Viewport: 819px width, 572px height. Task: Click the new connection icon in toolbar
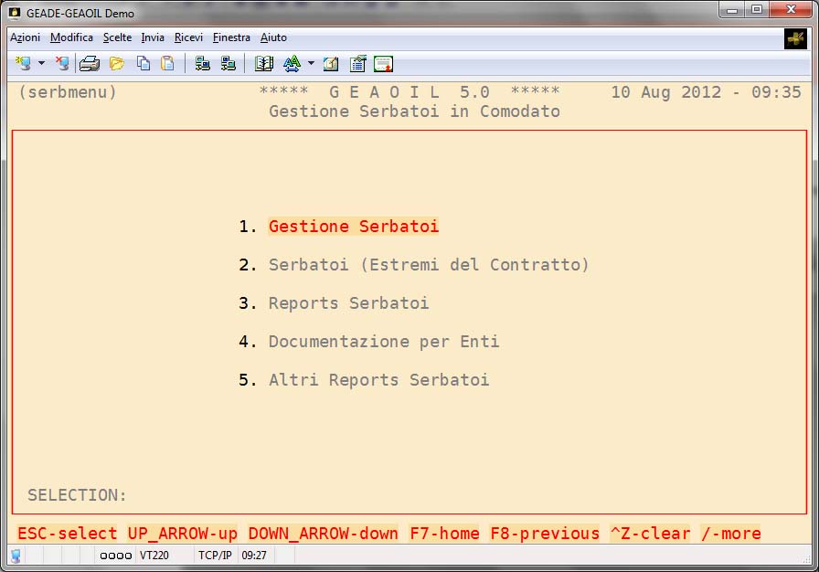(x=23, y=63)
